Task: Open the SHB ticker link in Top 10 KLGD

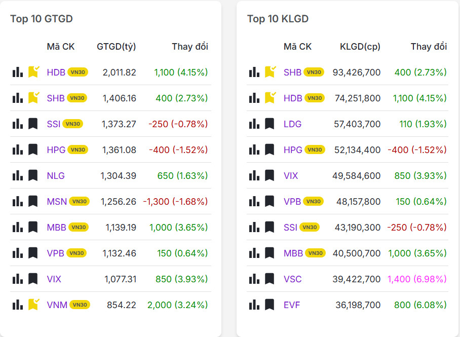Action: pos(292,72)
